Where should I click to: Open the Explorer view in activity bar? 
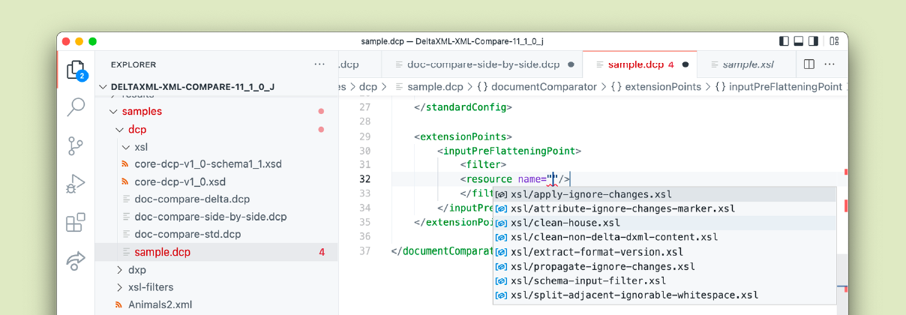(76, 70)
